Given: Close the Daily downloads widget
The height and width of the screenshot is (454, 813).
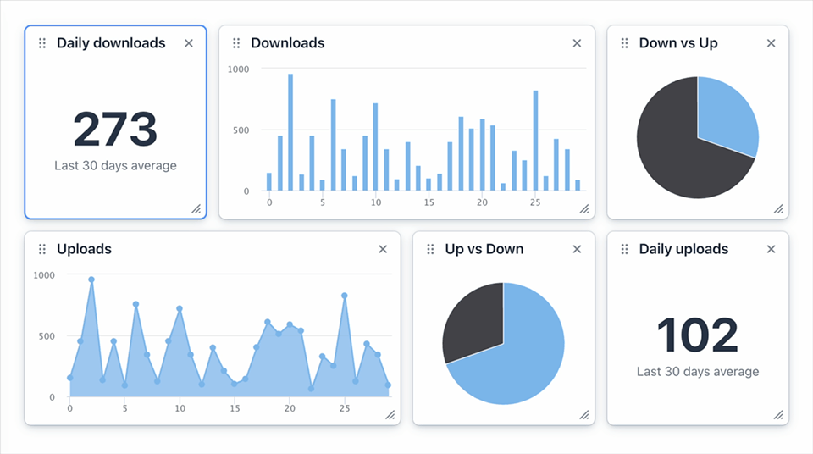Looking at the screenshot, I should pos(189,43).
